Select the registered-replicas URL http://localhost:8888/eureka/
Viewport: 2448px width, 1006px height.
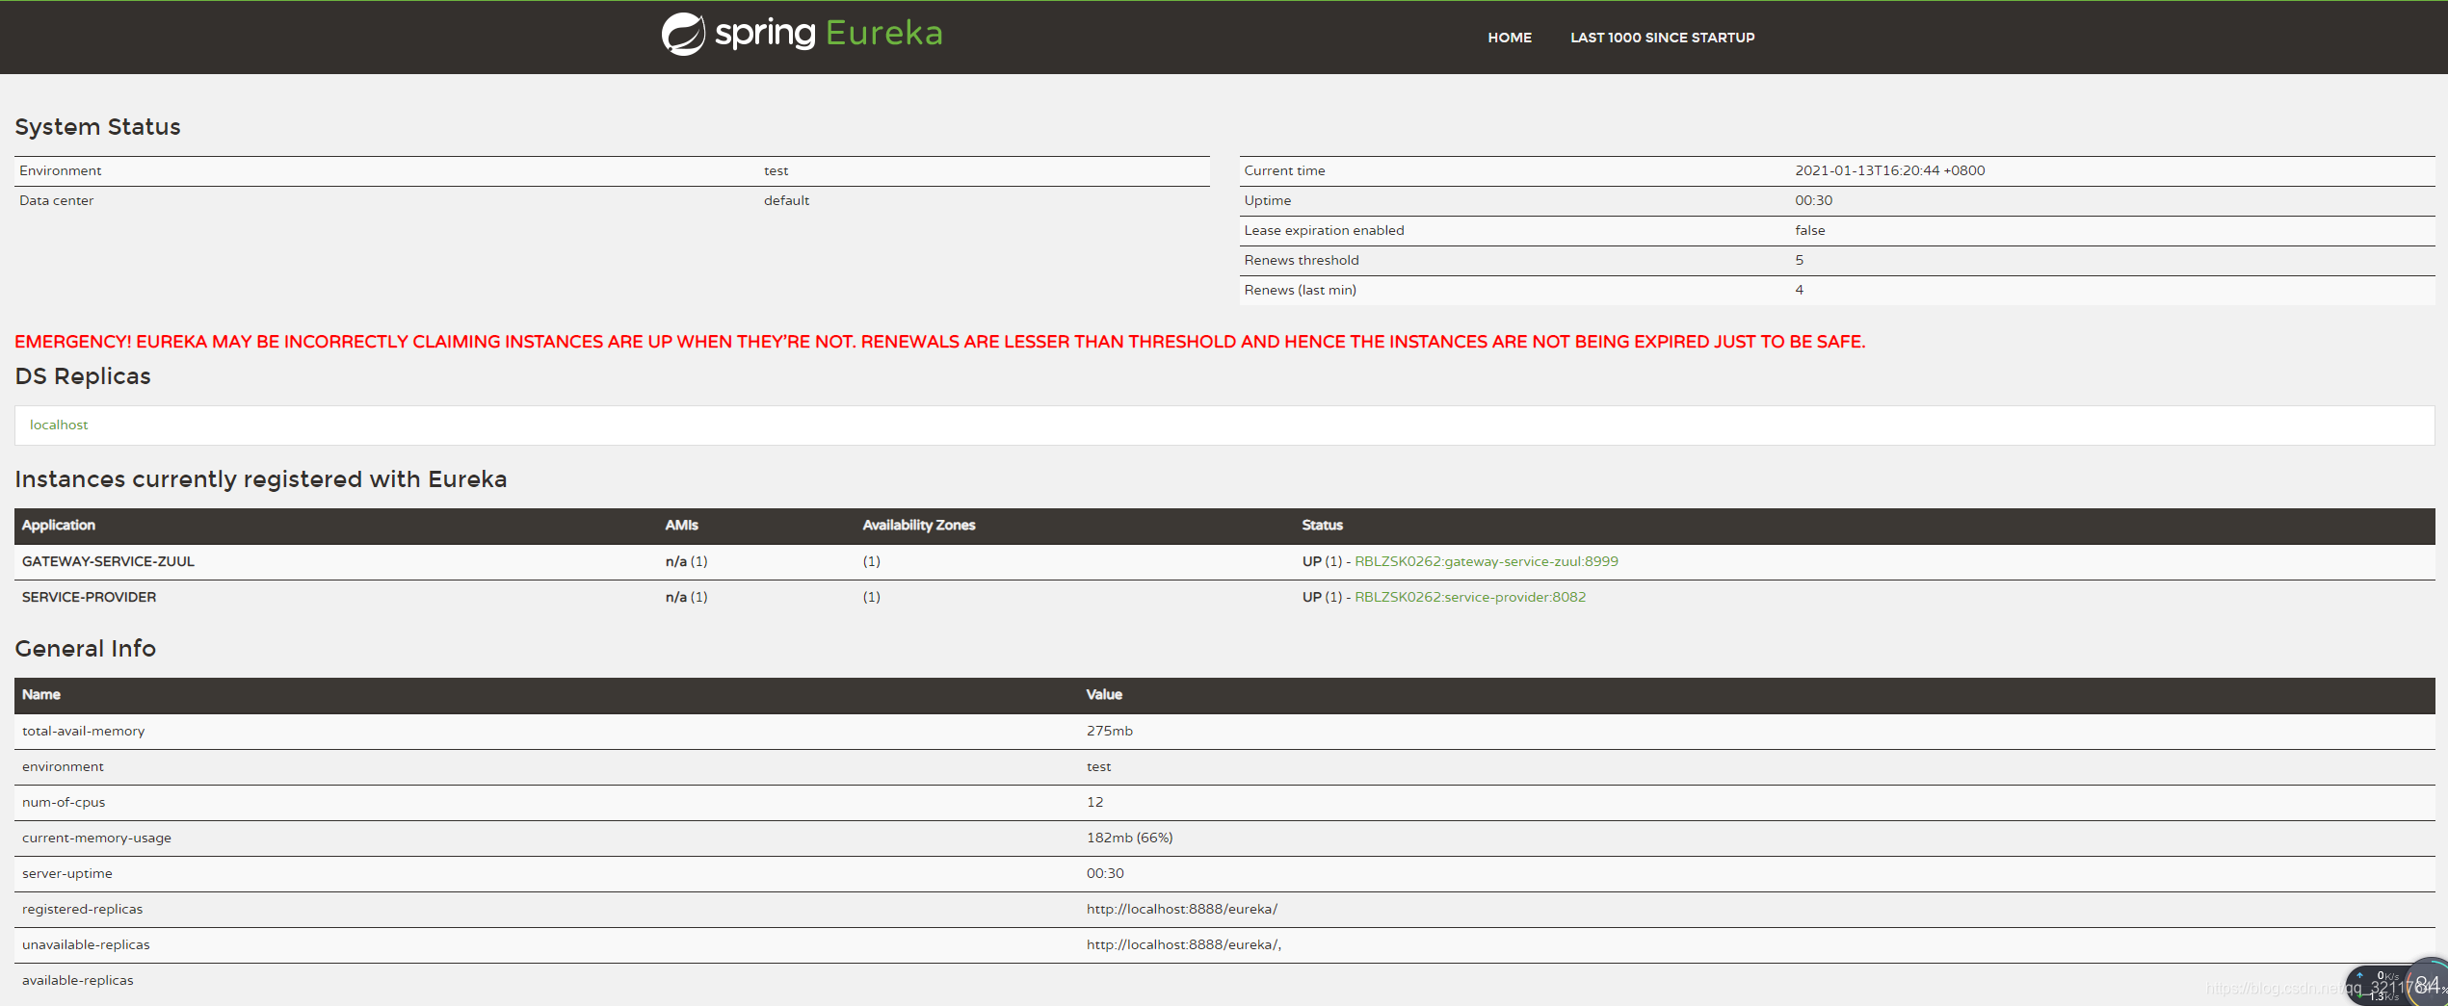click(x=1182, y=908)
